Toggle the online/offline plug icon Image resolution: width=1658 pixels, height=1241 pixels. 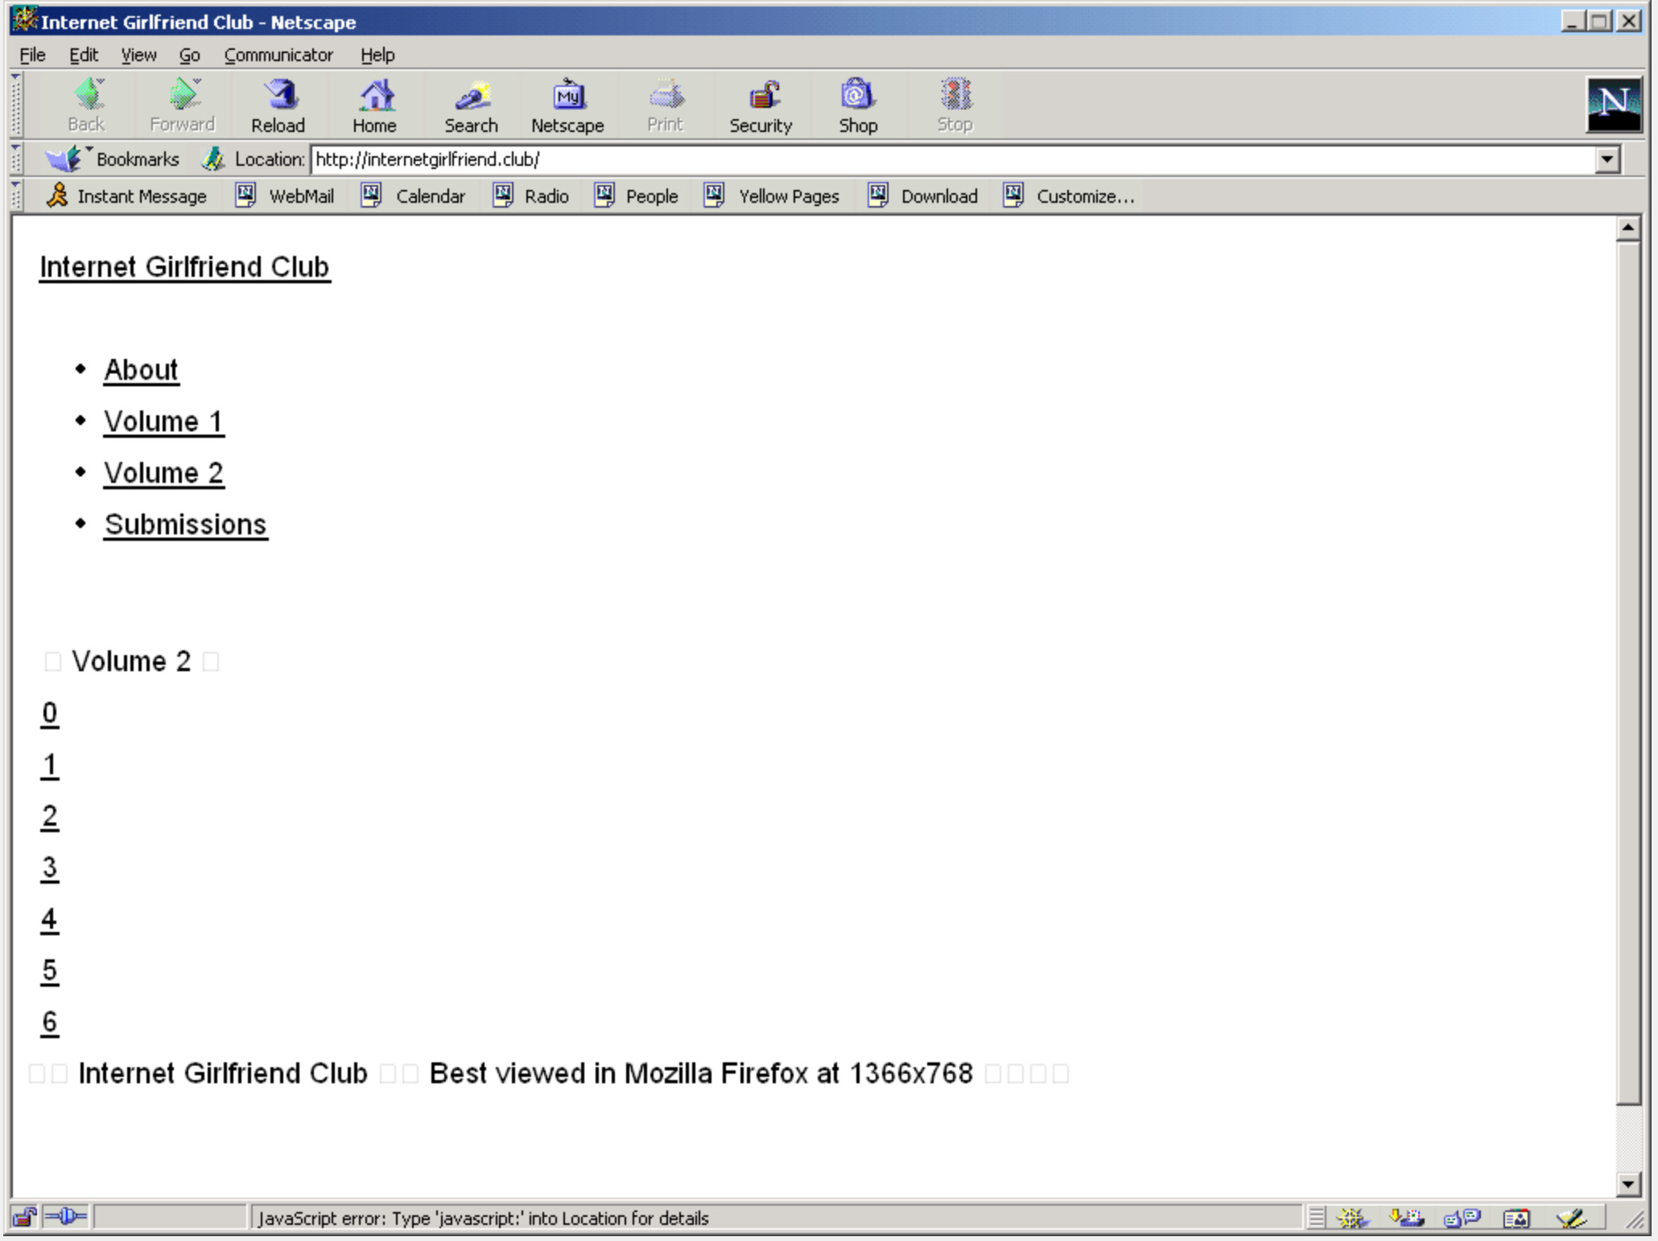pos(65,1217)
